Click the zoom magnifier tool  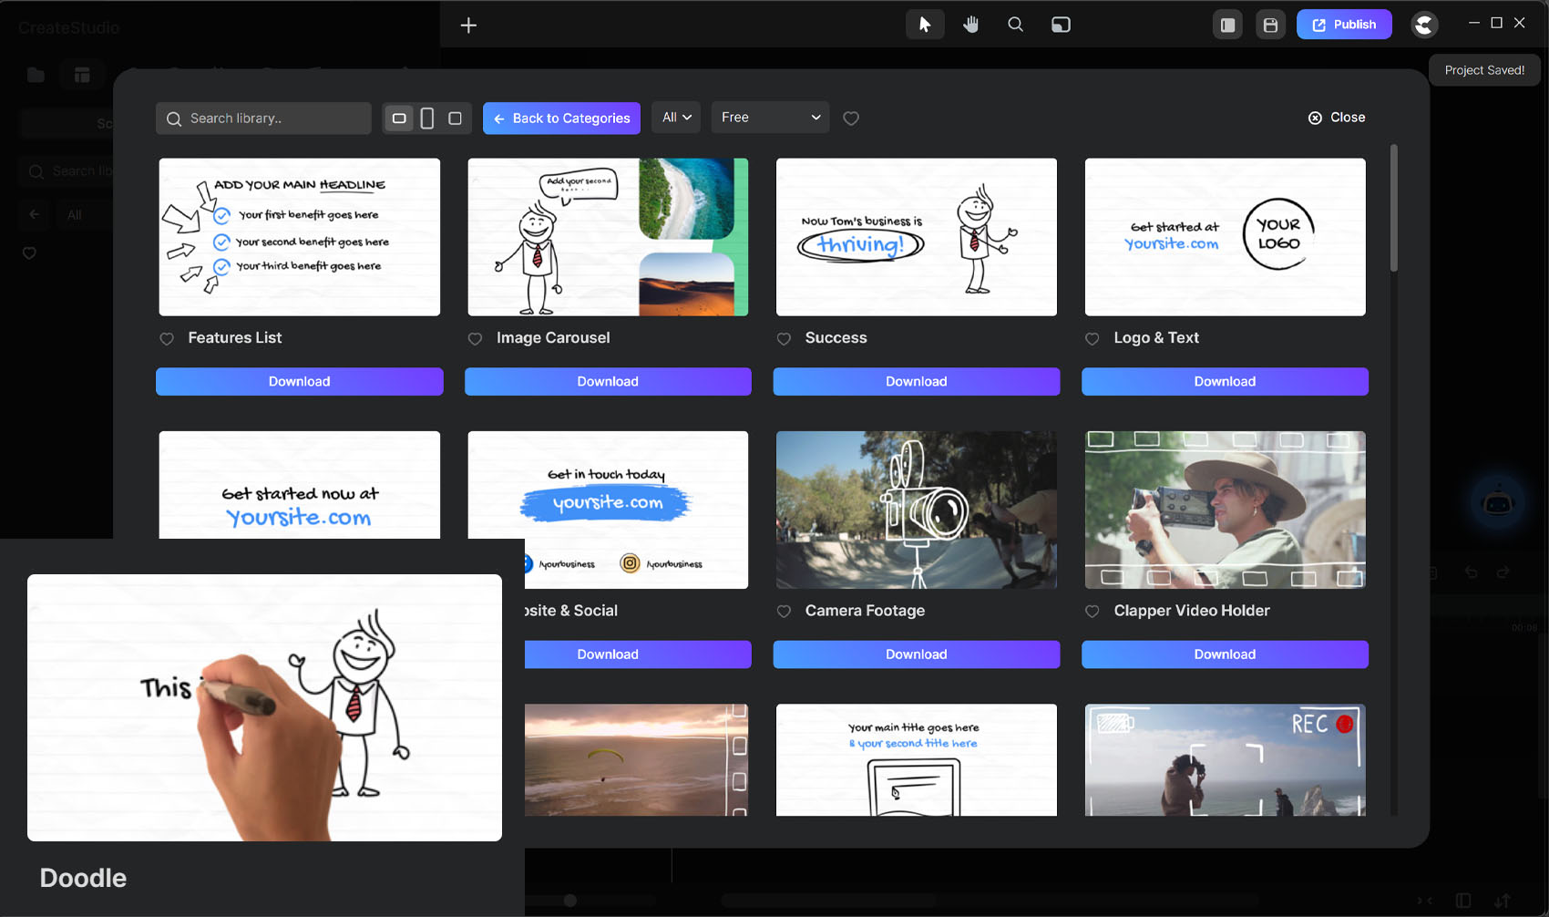coord(1015,25)
